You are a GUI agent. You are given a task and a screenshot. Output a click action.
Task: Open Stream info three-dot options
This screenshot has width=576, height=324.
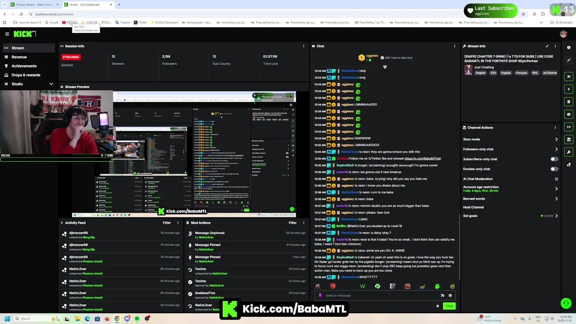click(x=555, y=46)
